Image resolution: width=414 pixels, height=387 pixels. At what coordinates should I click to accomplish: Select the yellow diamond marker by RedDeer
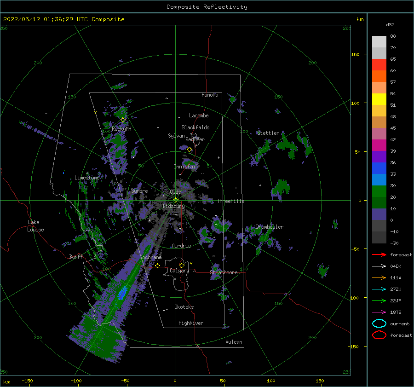click(189, 150)
